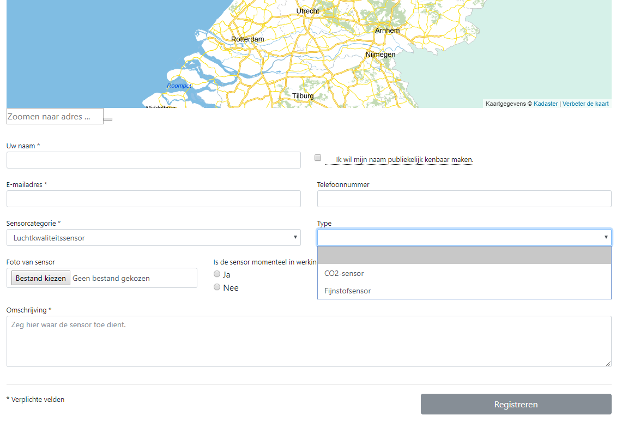Choose CO2-sensor from the Type list
The width and height of the screenshot is (628, 421).
tap(344, 273)
